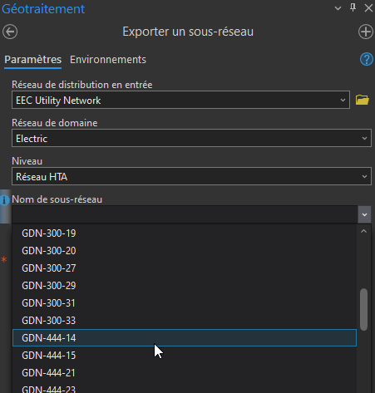Switch to the Environnements tab
This screenshot has width=375, height=393.
(x=108, y=60)
